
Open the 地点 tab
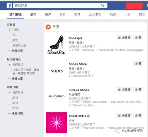[113, 15]
